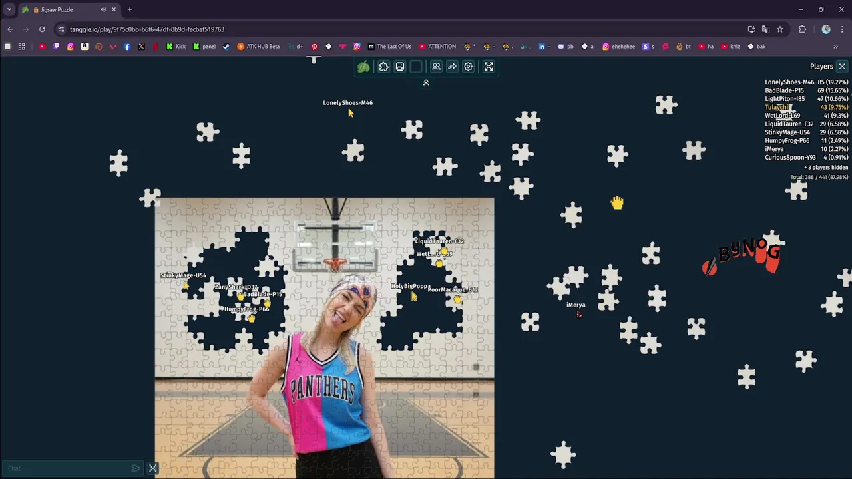
Task: Open The Last Of Us bookmark
Action: tap(389, 47)
